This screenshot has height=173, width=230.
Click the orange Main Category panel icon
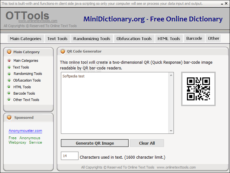pyautogui.click(x=9, y=52)
